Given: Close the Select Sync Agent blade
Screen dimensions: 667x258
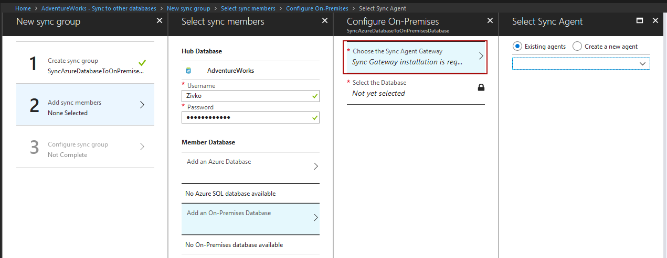Looking at the screenshot, I should coord(655,20).
